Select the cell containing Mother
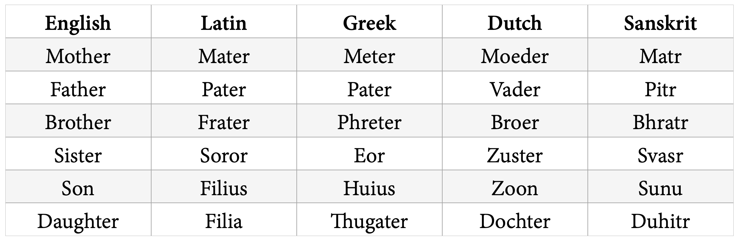The image size is (738, 239). (x=78, y=56)
